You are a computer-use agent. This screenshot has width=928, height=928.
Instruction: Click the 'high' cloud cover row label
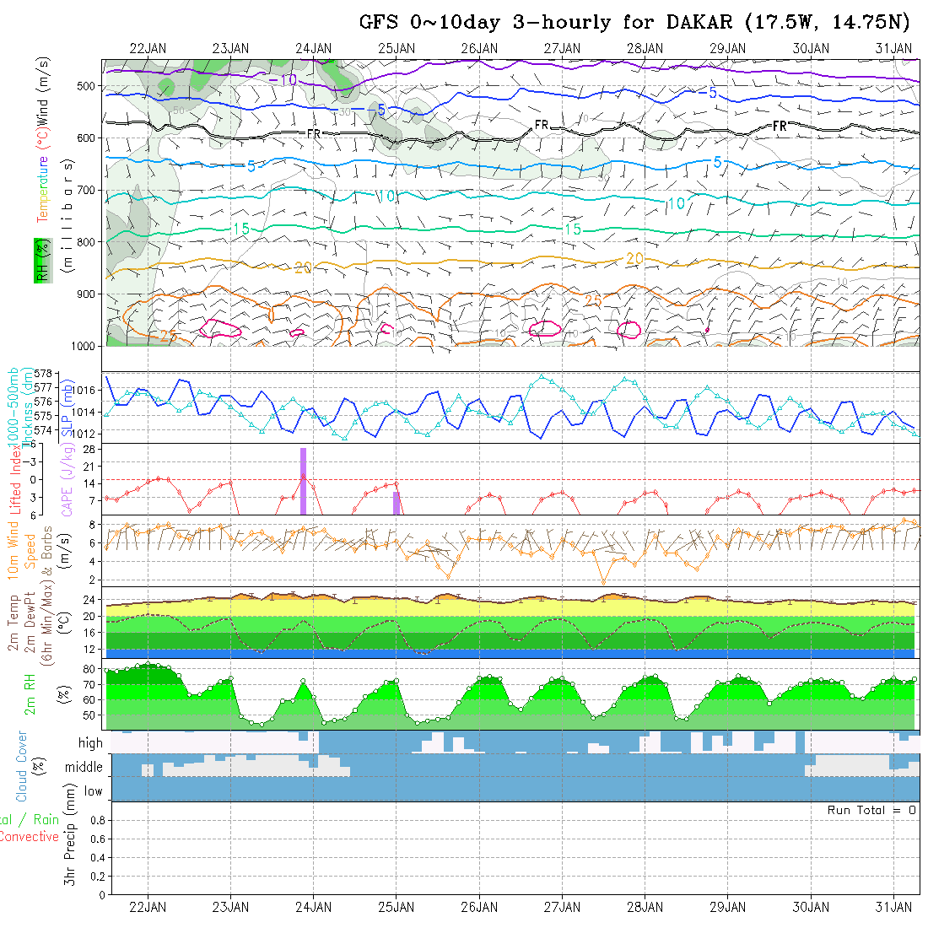click(x=90, y=743)
